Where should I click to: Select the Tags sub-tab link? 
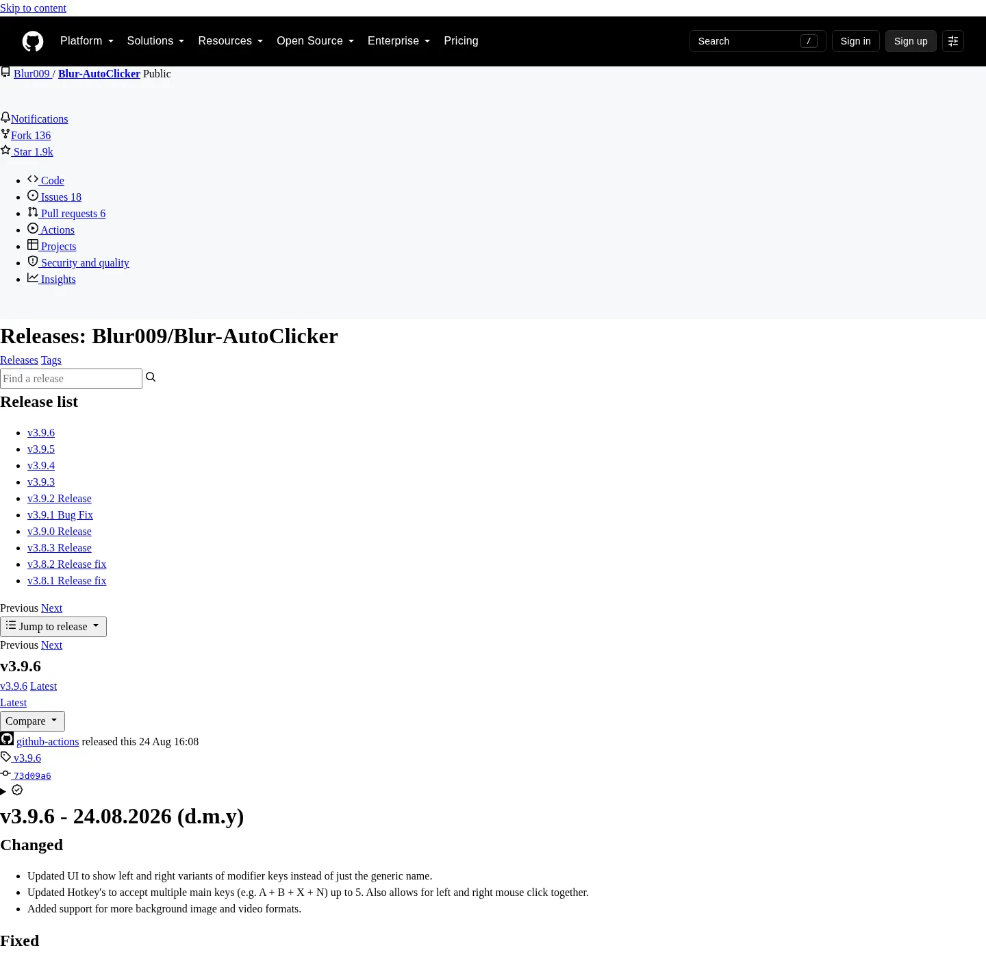click(x=51, y=360)
